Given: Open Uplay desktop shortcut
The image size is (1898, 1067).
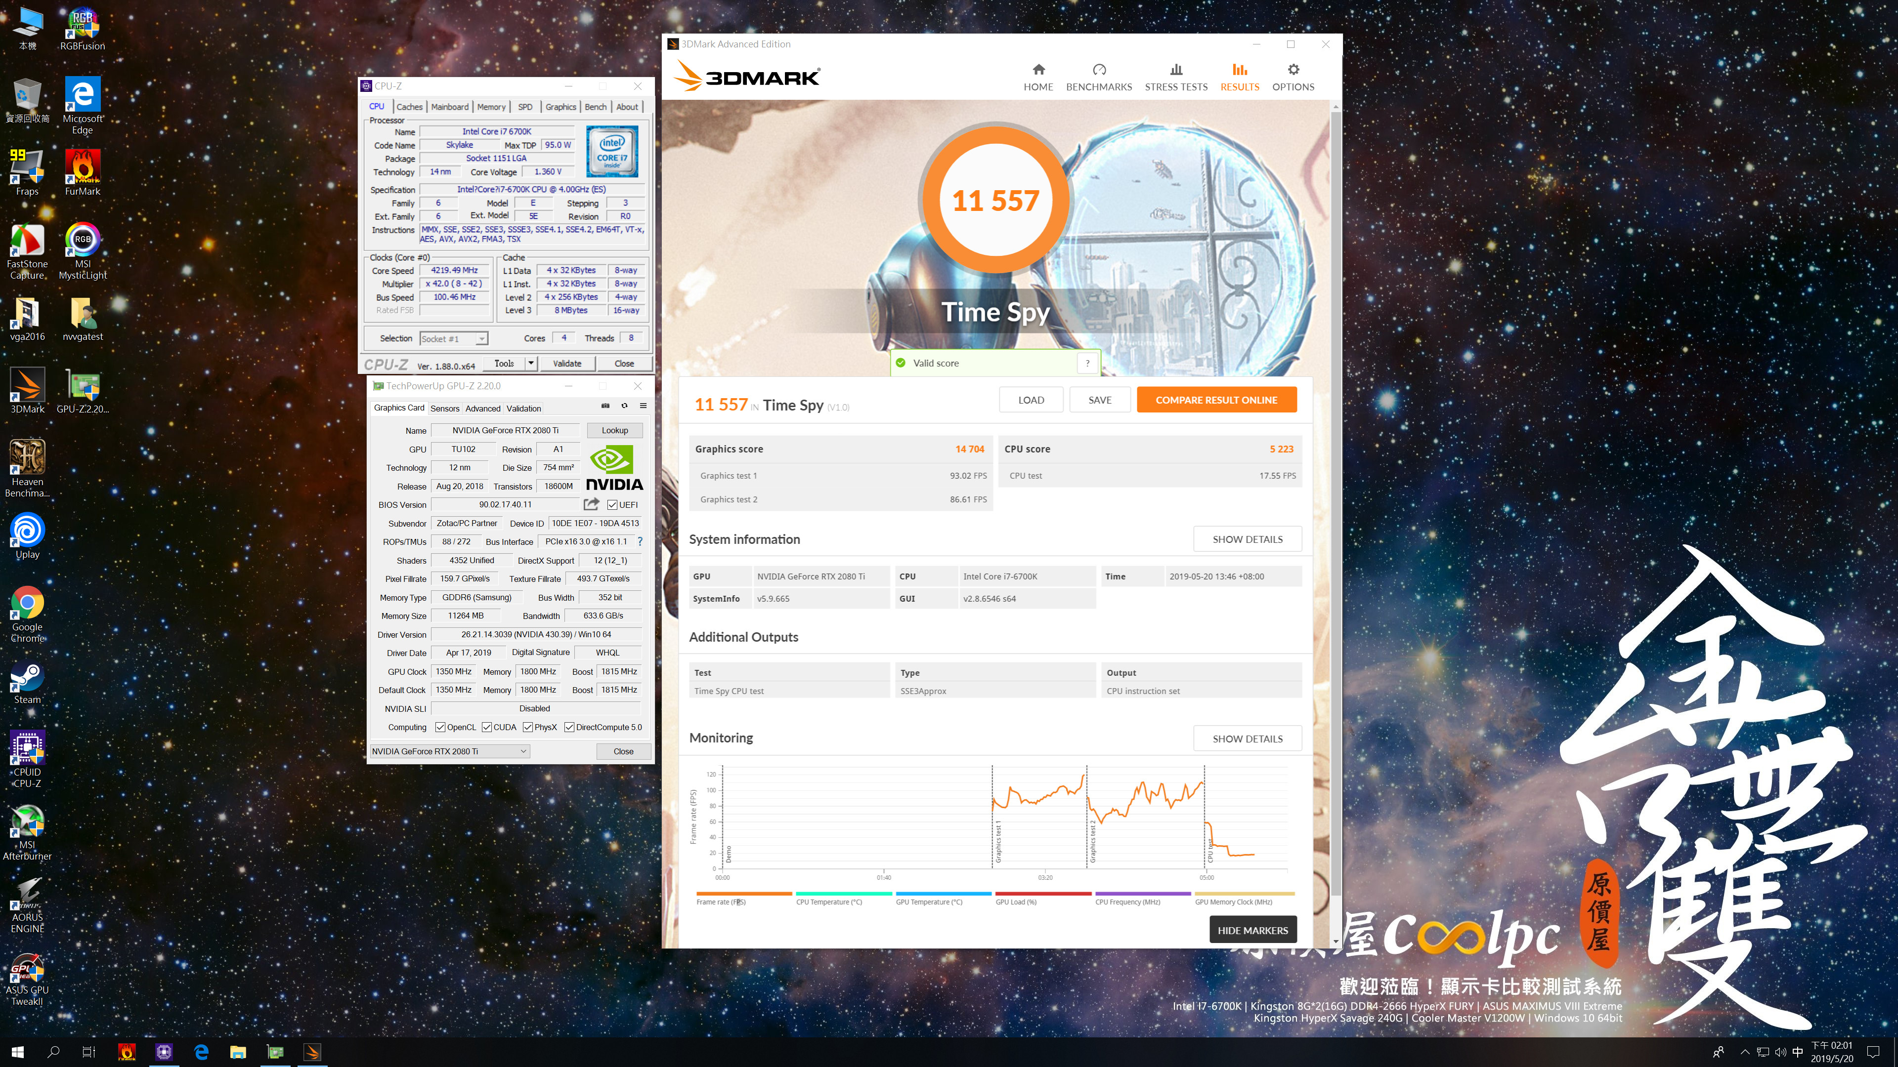Looking at the screenshot, I should click(27, 536).
